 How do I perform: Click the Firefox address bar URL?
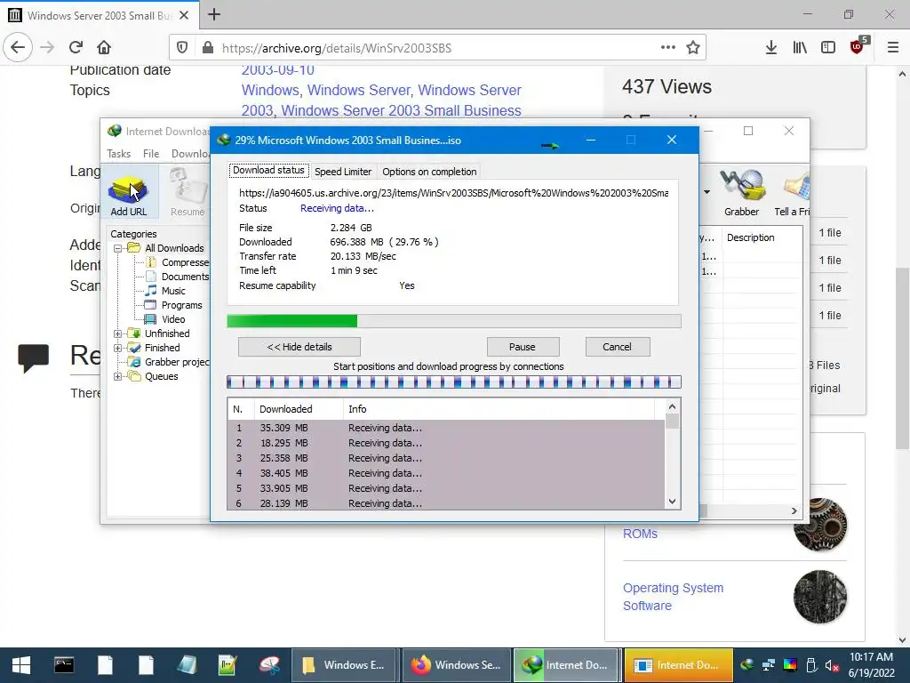click(337, 48)
